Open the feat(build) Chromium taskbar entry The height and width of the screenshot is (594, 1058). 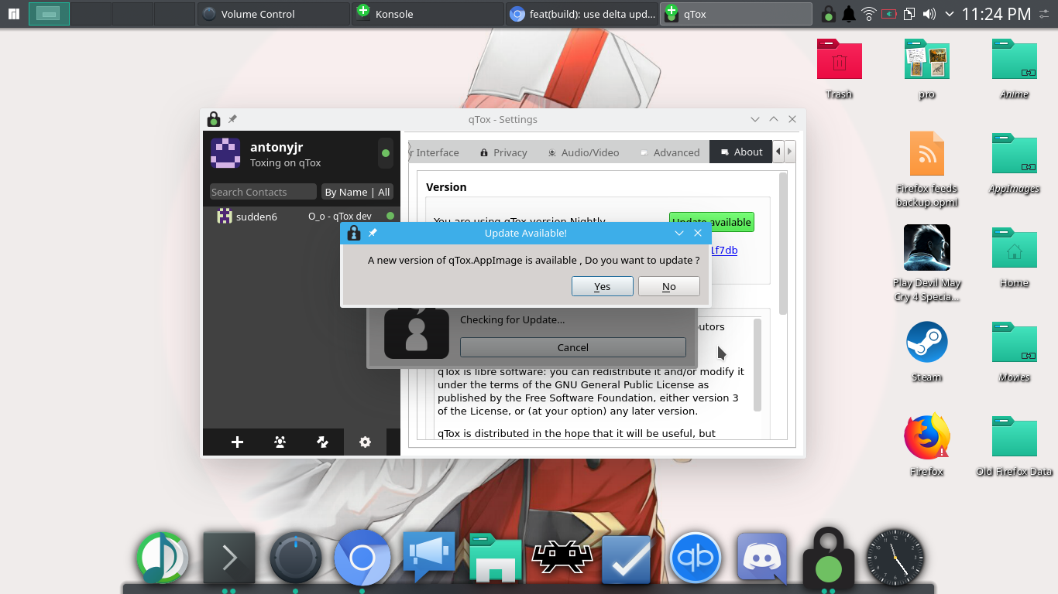[x=582, y=14]
